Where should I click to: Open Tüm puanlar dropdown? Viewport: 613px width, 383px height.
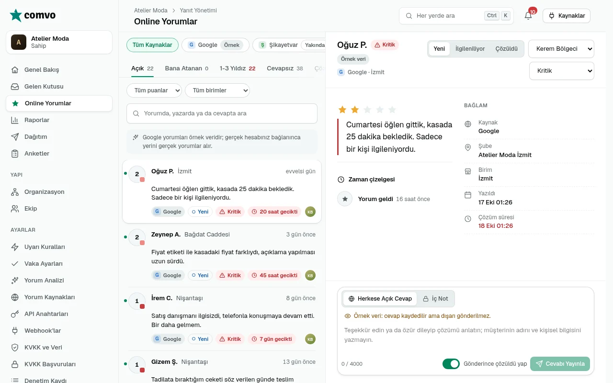coord(154,90)
